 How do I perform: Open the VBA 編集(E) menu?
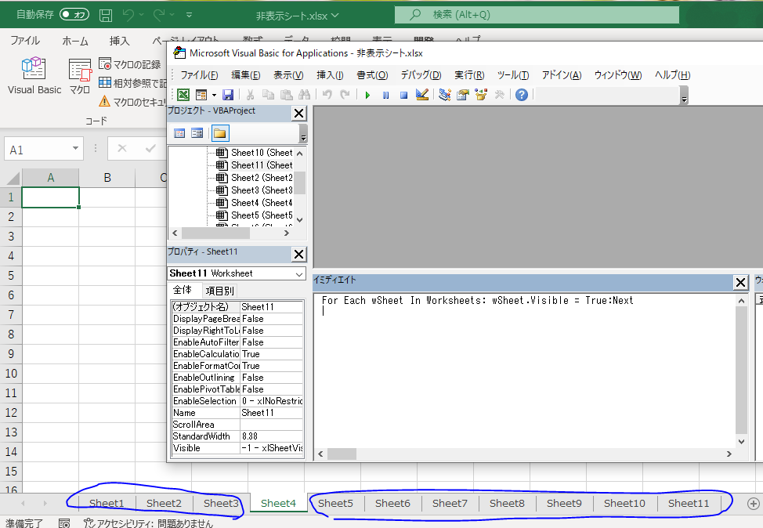point(246,75)
